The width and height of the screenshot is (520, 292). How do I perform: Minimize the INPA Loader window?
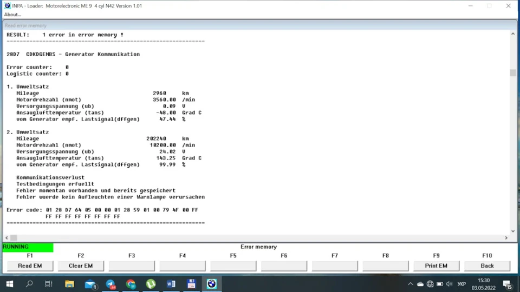(470, 6)
